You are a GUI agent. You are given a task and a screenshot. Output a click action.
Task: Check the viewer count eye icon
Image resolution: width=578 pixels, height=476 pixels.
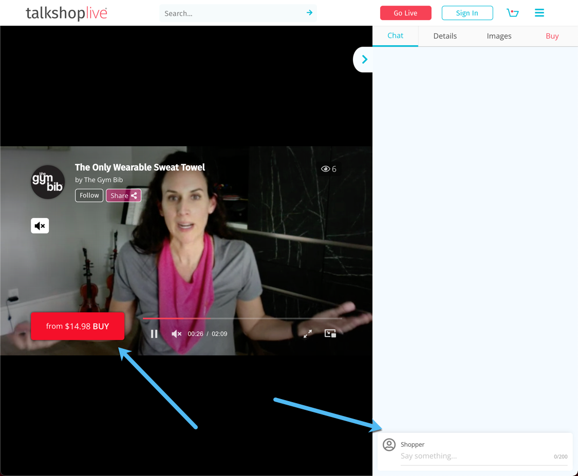click(326, 168)
